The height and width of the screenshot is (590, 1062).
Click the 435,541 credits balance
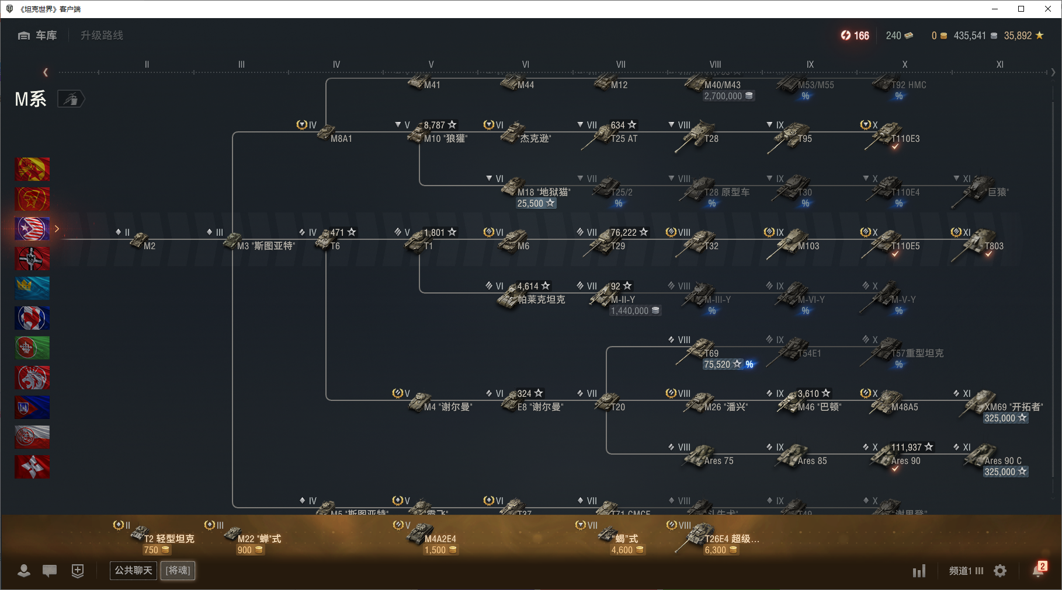976,36
